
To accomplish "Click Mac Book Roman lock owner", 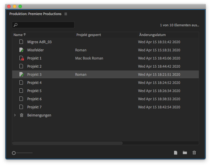I will pos(89,58).
